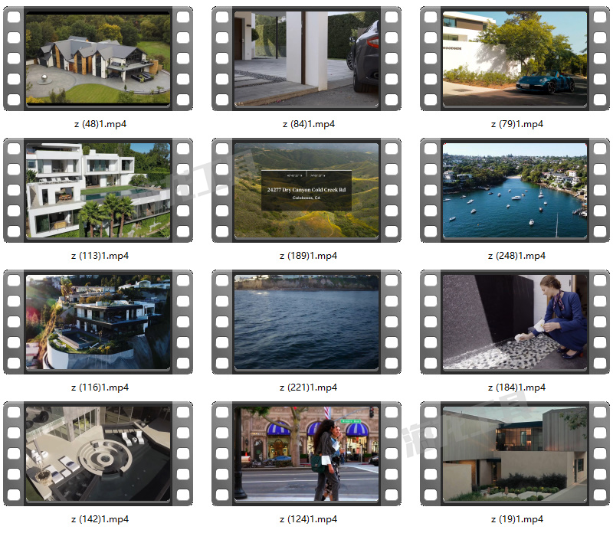Select the z (221)1.mp4 file name text
The image size is (613, 533).
point(308,387)
